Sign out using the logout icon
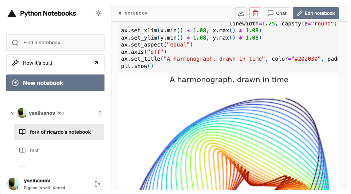This screenshot has height=194, width=351. coord(98,184)
